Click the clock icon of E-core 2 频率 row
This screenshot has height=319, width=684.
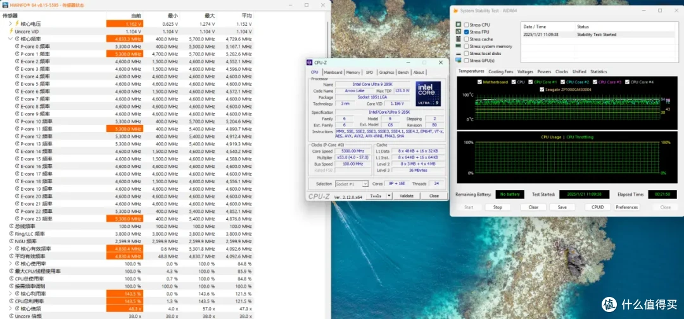18,61
